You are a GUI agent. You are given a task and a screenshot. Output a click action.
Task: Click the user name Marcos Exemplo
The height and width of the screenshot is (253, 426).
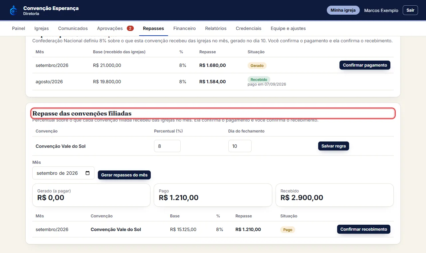click(381, 10)
